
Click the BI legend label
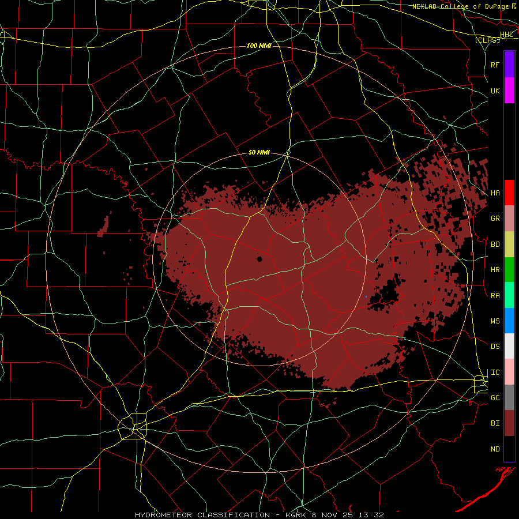click(x=495, y=423)
